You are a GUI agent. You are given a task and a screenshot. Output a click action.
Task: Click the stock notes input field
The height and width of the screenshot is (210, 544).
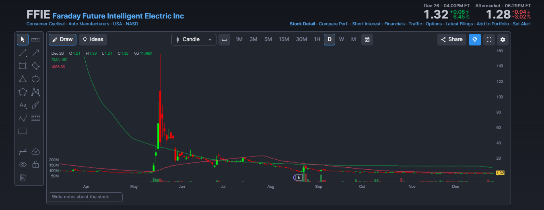tap(86, 197)
